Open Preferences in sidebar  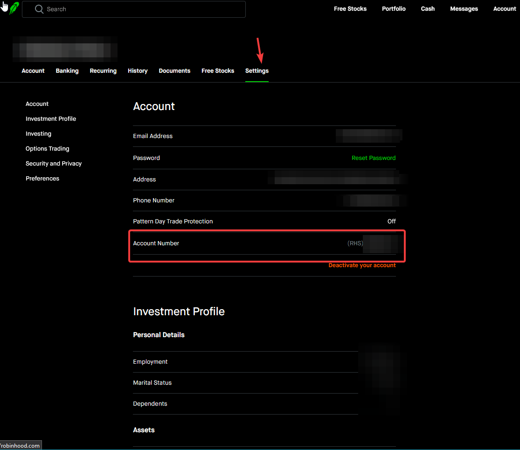(42, 179)
